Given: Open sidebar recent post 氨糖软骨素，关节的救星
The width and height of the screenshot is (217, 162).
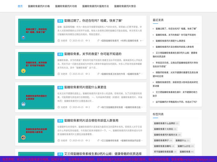Looking at the screenshot, I should [x=176, y=35].
